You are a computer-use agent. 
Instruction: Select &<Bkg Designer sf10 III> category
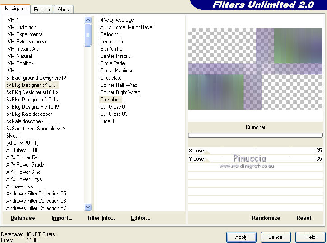[x=33, y=100]
